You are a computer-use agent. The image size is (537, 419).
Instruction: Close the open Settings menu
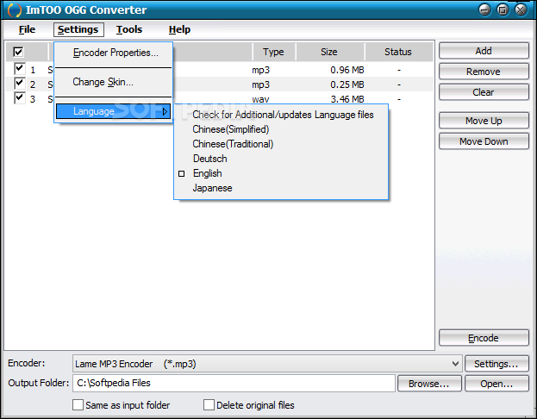pyautogui.click(x=78, y=29)
